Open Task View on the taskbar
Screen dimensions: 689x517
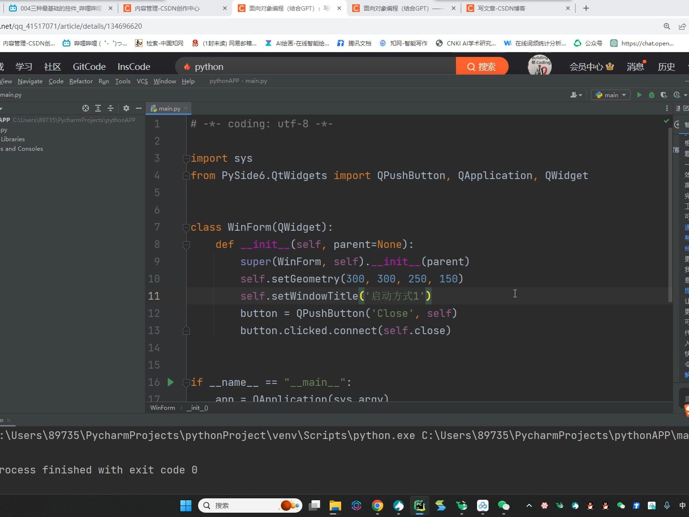[x=314, y=506]
